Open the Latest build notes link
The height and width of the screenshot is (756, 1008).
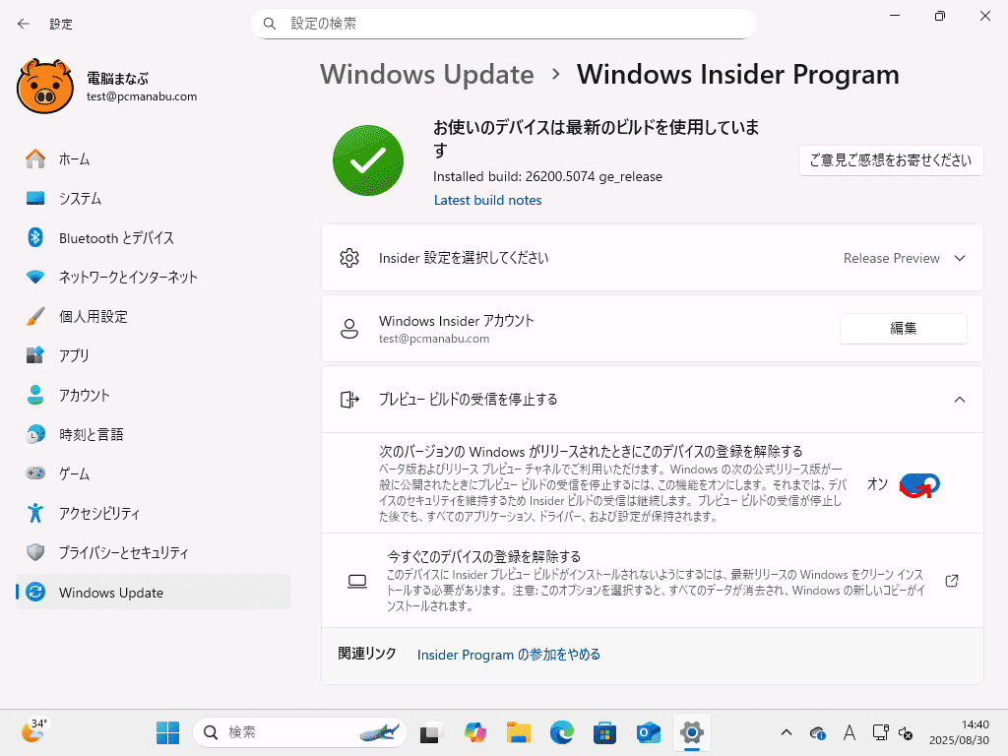pyautogui.click(x=487, y=200)
